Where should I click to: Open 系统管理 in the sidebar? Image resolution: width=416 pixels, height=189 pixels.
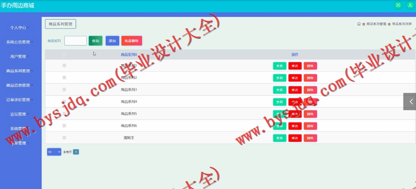20,128
